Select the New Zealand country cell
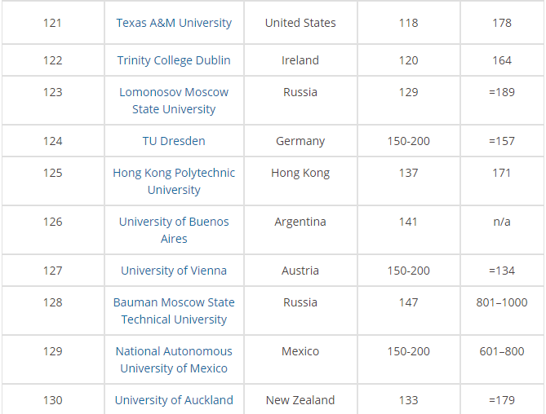This screenshot has height=414, width=546. coord(300,400)
